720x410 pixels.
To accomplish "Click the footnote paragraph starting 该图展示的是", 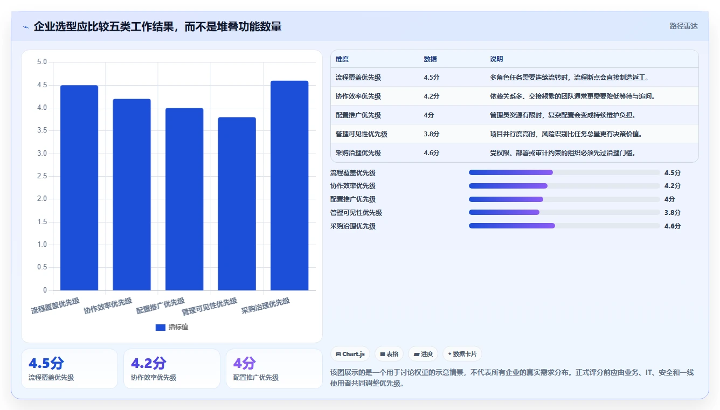I will point(512,378).
